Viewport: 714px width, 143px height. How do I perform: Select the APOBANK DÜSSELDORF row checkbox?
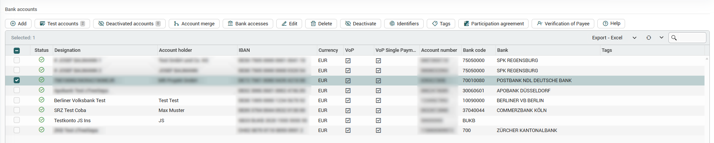tap(17, 90)
